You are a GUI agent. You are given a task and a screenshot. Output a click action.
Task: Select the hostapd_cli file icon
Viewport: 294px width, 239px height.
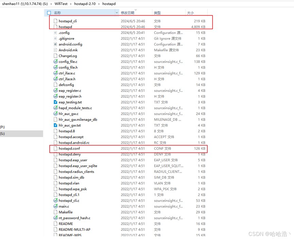click(55, 21)
